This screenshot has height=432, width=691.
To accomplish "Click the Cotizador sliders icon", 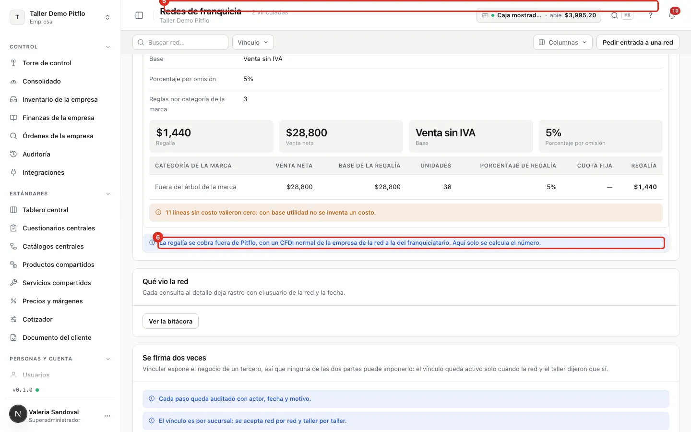I will 13,319.
